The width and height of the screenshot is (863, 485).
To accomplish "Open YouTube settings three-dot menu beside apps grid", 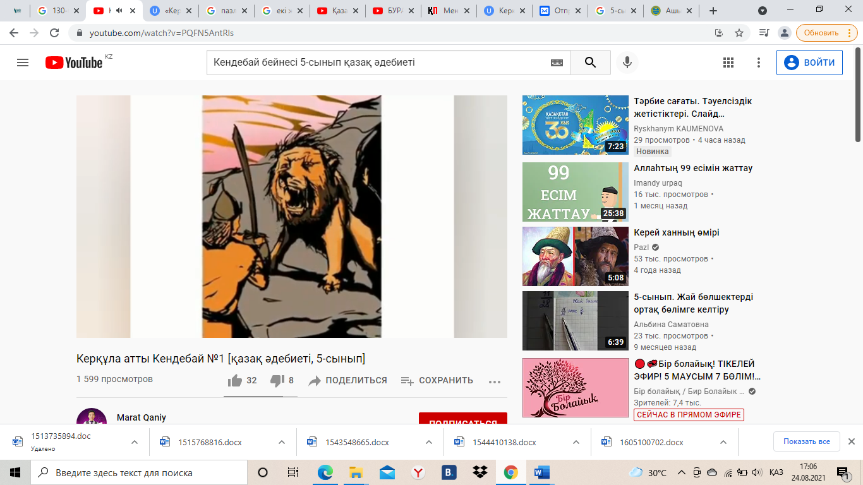I will pyautogui.click(x=759, y=63).
